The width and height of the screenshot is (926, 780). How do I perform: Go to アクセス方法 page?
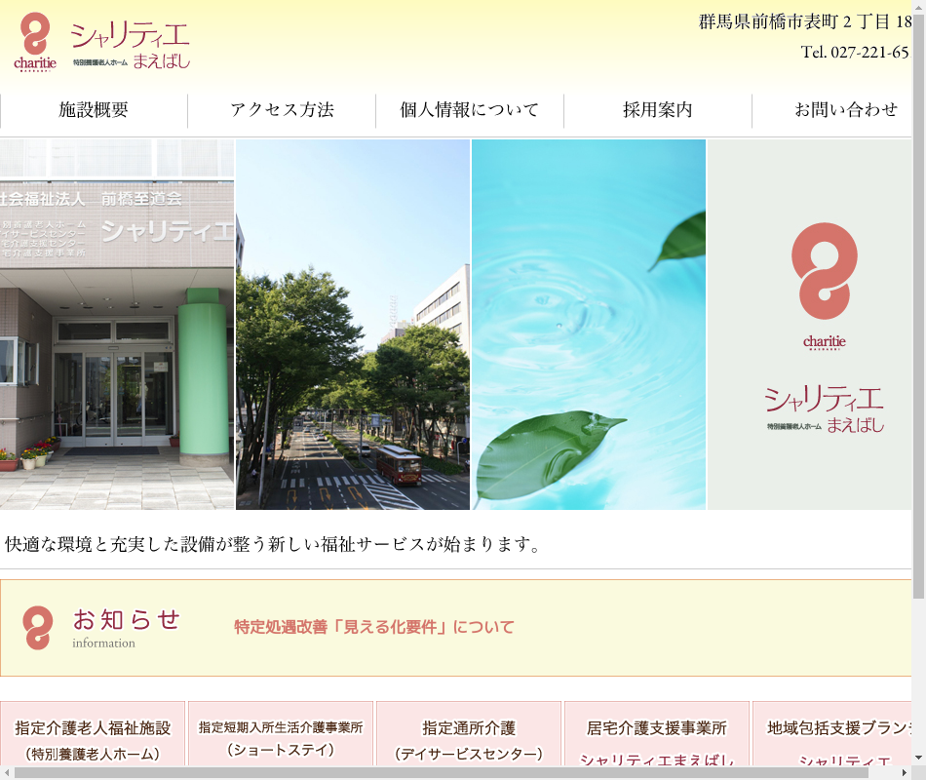click(x=282, y=110)
